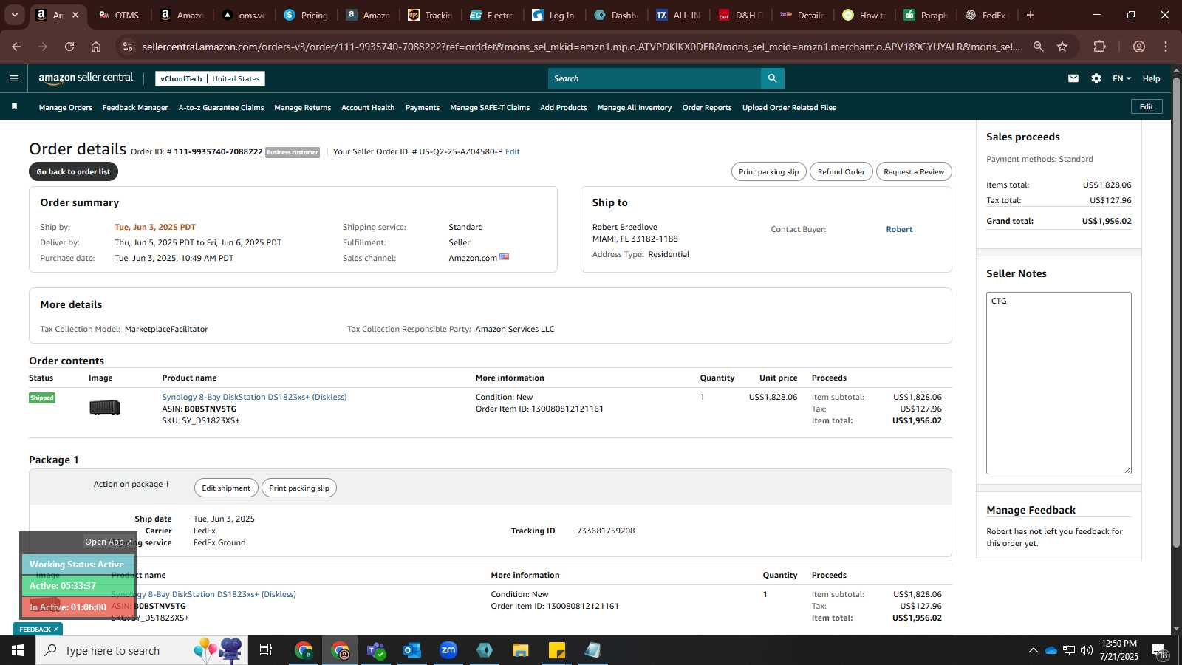
Task: Open the Chrome profile icon
Action: tap(1139, 47)
